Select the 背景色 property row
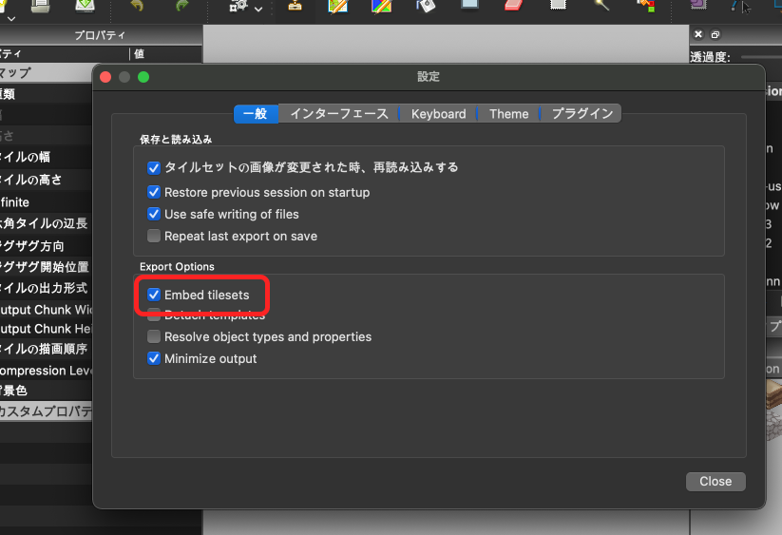This screenshot has width=782, height=535. point(47,391)
